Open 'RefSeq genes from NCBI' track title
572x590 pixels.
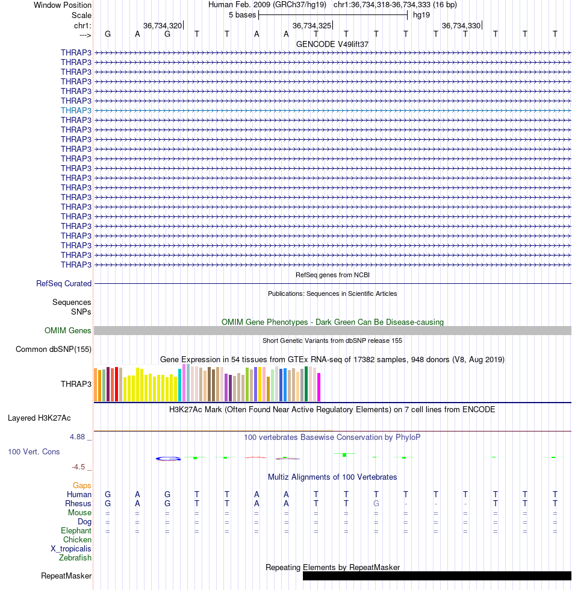(x=332, y=275)
